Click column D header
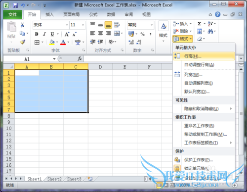The height and width of the screenshot is (192, 247). [100, 67]
